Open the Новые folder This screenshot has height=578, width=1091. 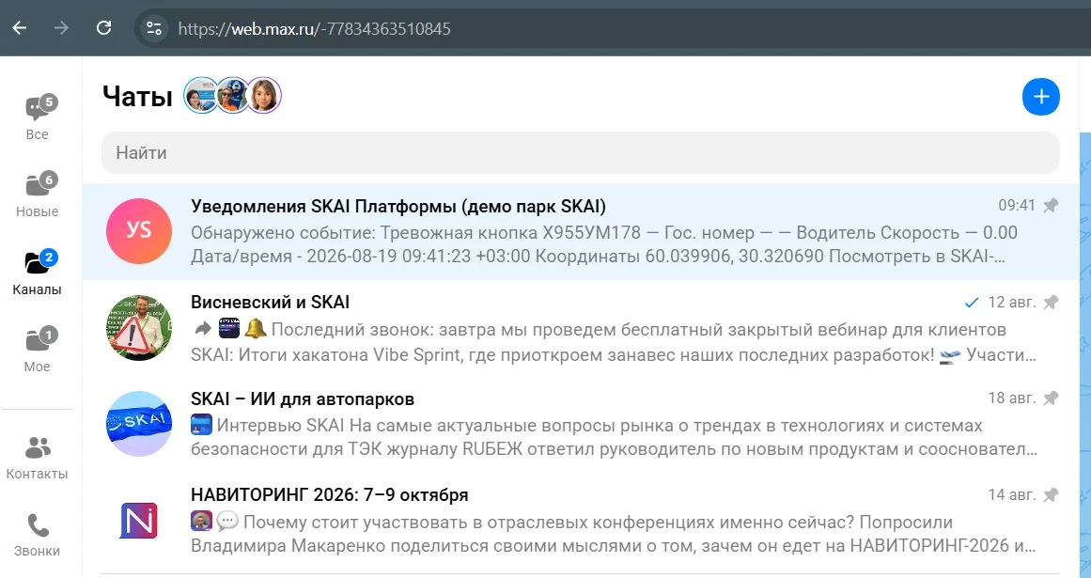point(37,195)
